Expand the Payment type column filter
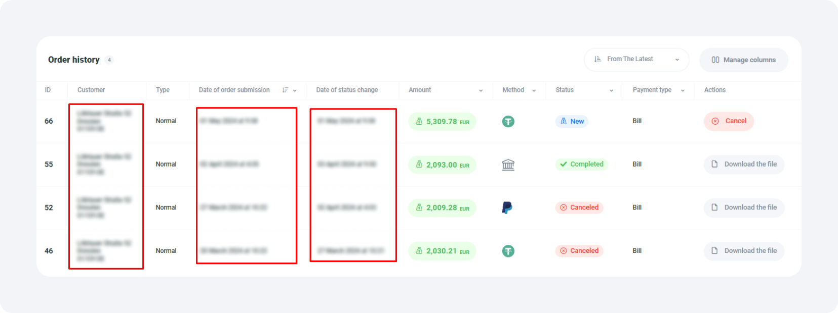The image size is (838, 313). coord(683,90)
